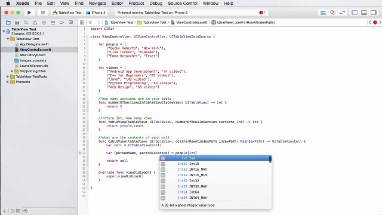Open Main.storyboard file

point(33,55)
